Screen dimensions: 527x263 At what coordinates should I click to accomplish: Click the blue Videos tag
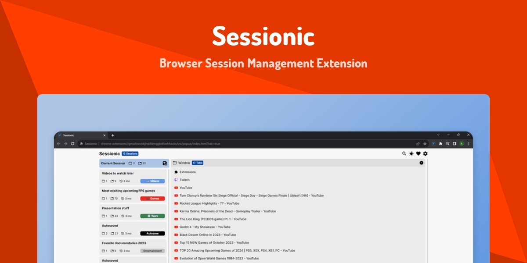coord(152,181)
